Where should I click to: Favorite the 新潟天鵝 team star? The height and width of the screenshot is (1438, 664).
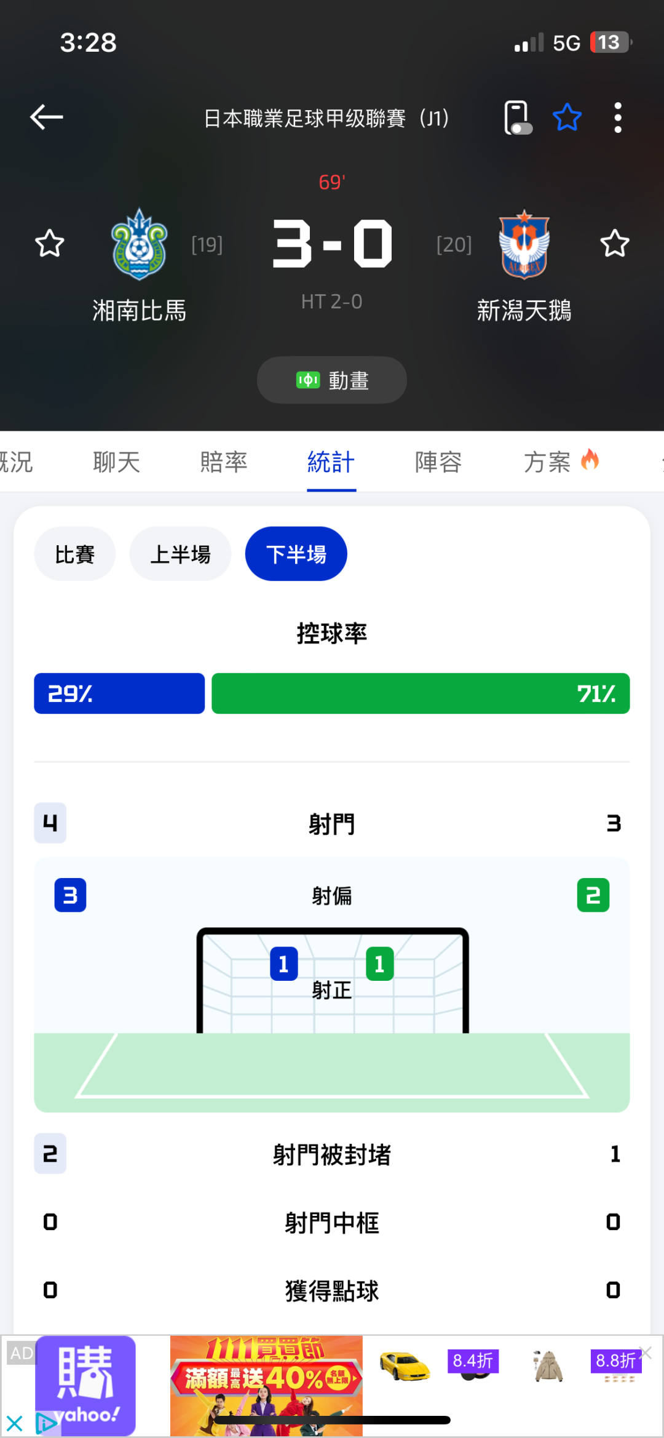pyautogui.click(x=614, y=244)
